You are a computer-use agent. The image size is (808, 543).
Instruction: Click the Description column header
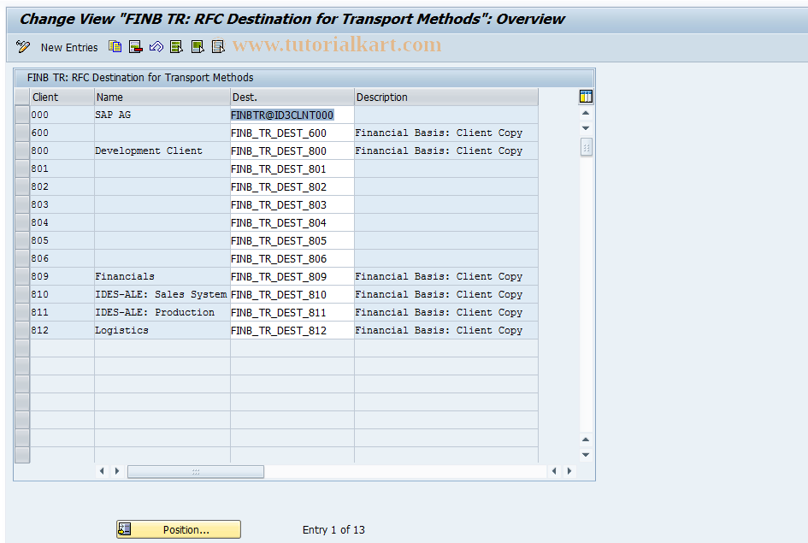point(446,97)
